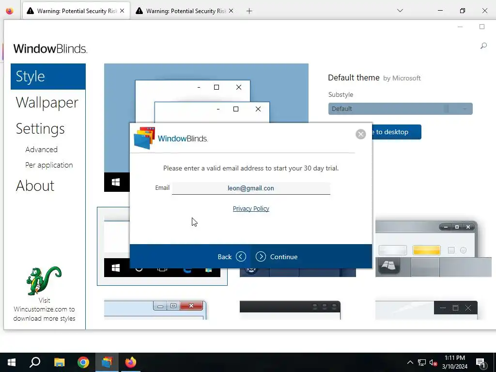The width and height of the screenshot is (496, 372).
Task: Select the black caption-buttons style thumbnail
Action: pos(426,310)
